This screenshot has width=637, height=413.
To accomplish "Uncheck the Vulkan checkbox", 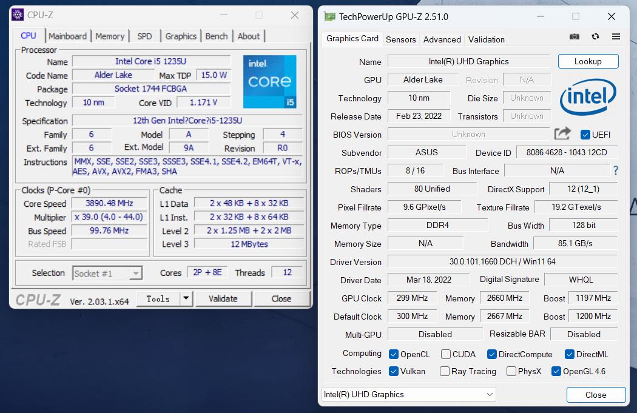I will click(394, 371).
